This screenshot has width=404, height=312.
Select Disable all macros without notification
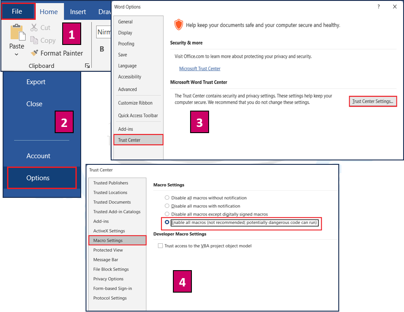point(167,198)
